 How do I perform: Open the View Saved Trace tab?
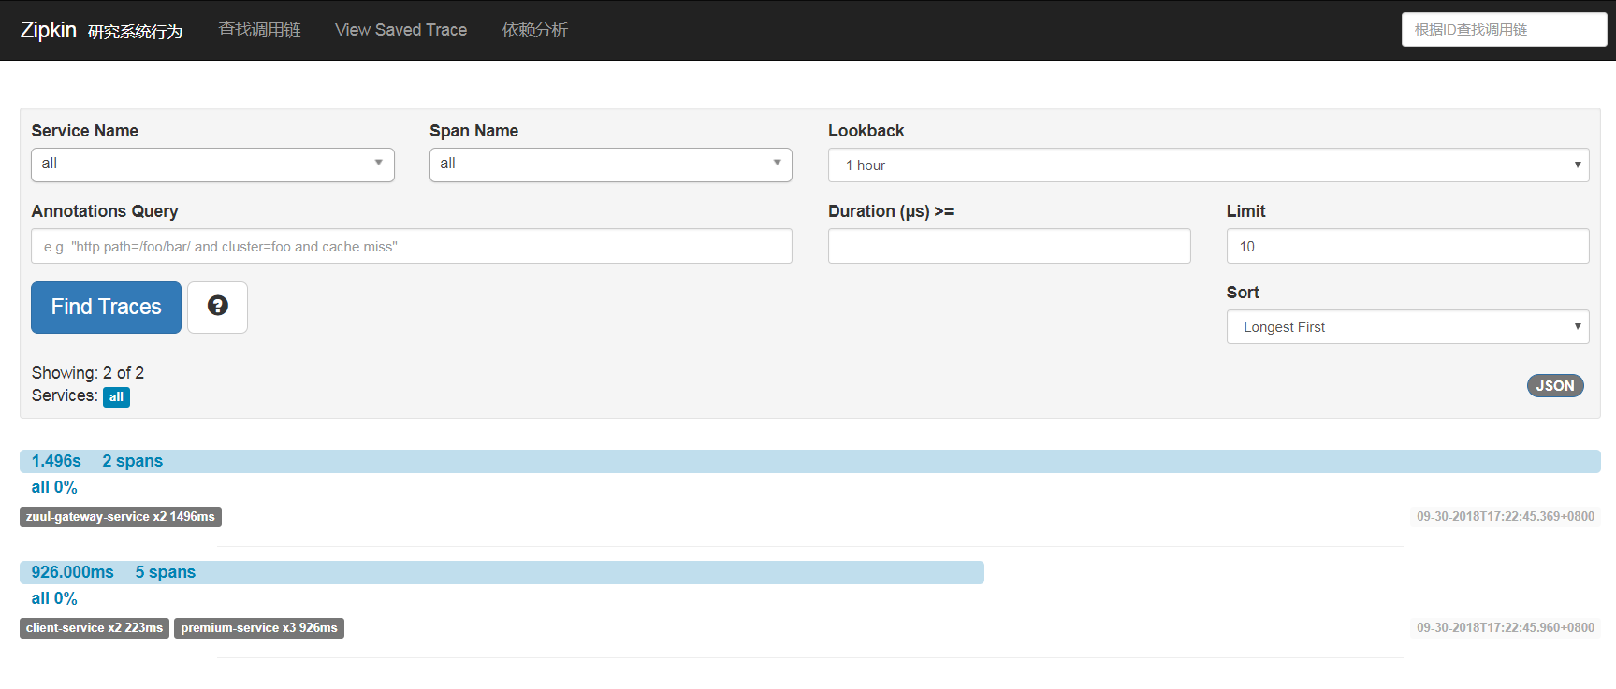coord(400,30)
